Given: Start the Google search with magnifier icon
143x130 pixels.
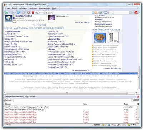Looking at the screenshot, I should point(131,13).
